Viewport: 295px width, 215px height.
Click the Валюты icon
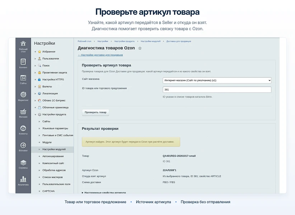[39, 86]
